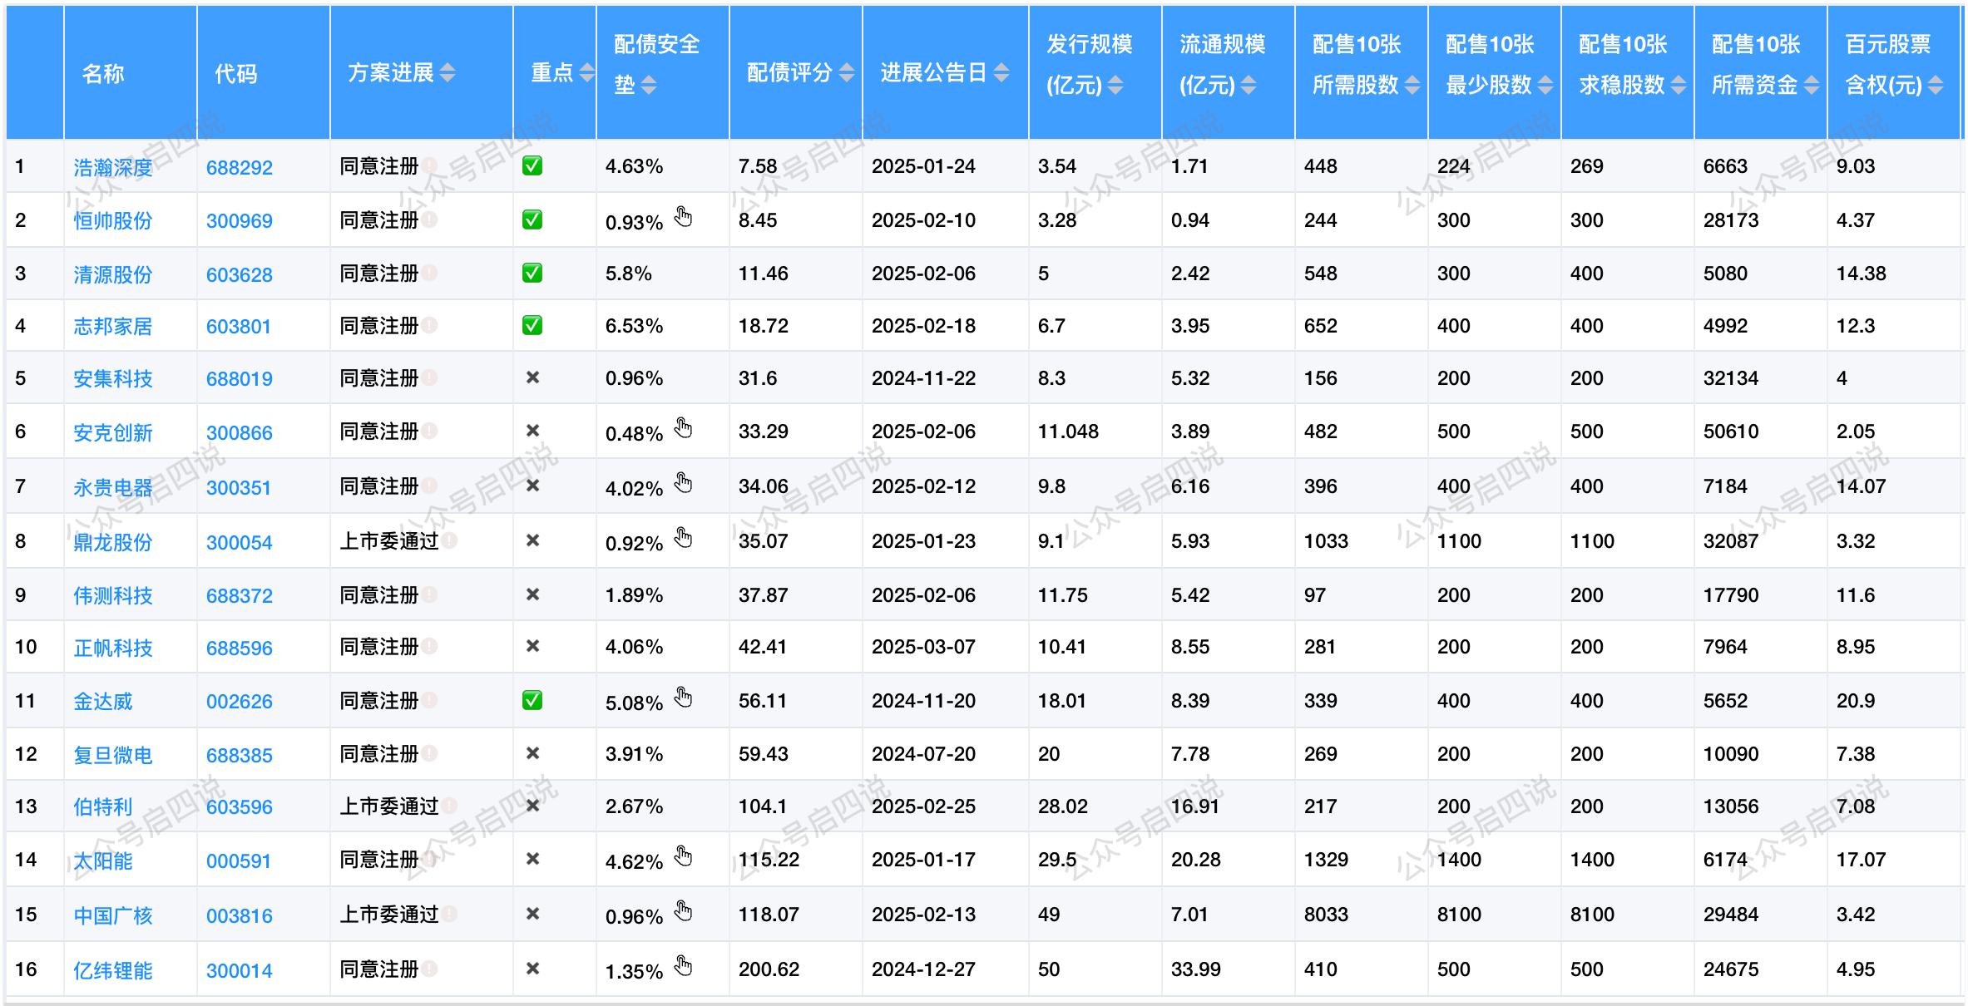This screenshot has height=1006, width=1968.
Task: Click info dot after 鼎龙股份's 上市委通过 status
Action: pyautogui.click(x=449, y=540)
